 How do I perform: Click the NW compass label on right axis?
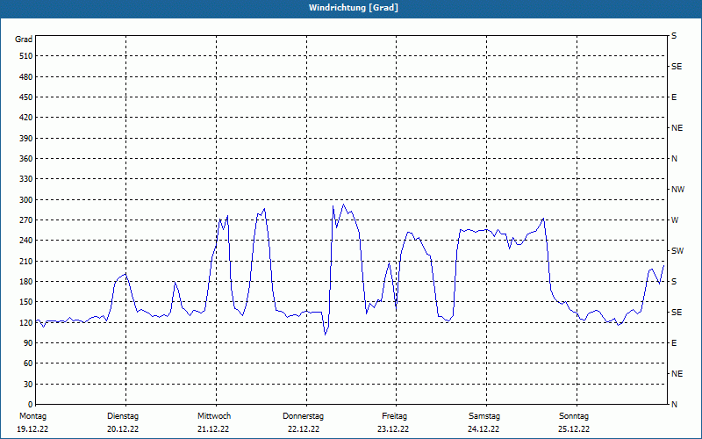677,190
